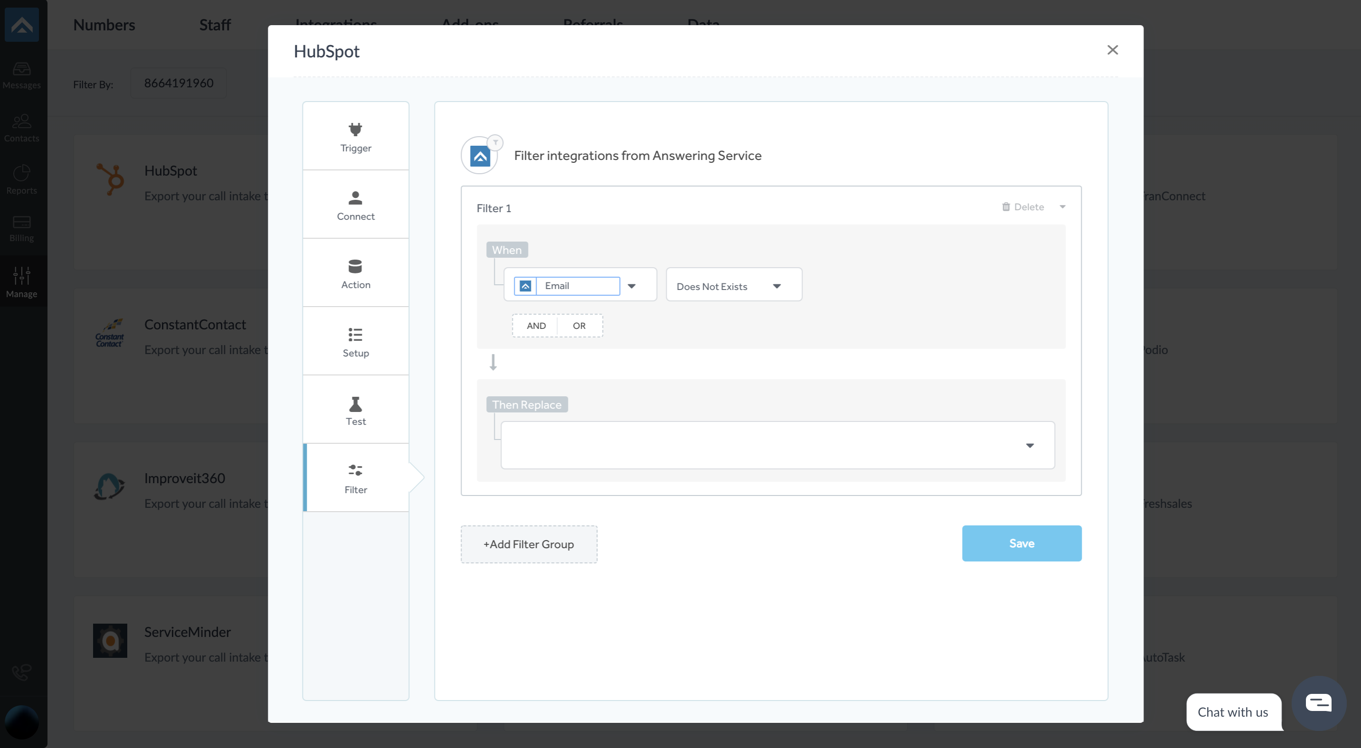Open Manage in left sidebar

22,282
